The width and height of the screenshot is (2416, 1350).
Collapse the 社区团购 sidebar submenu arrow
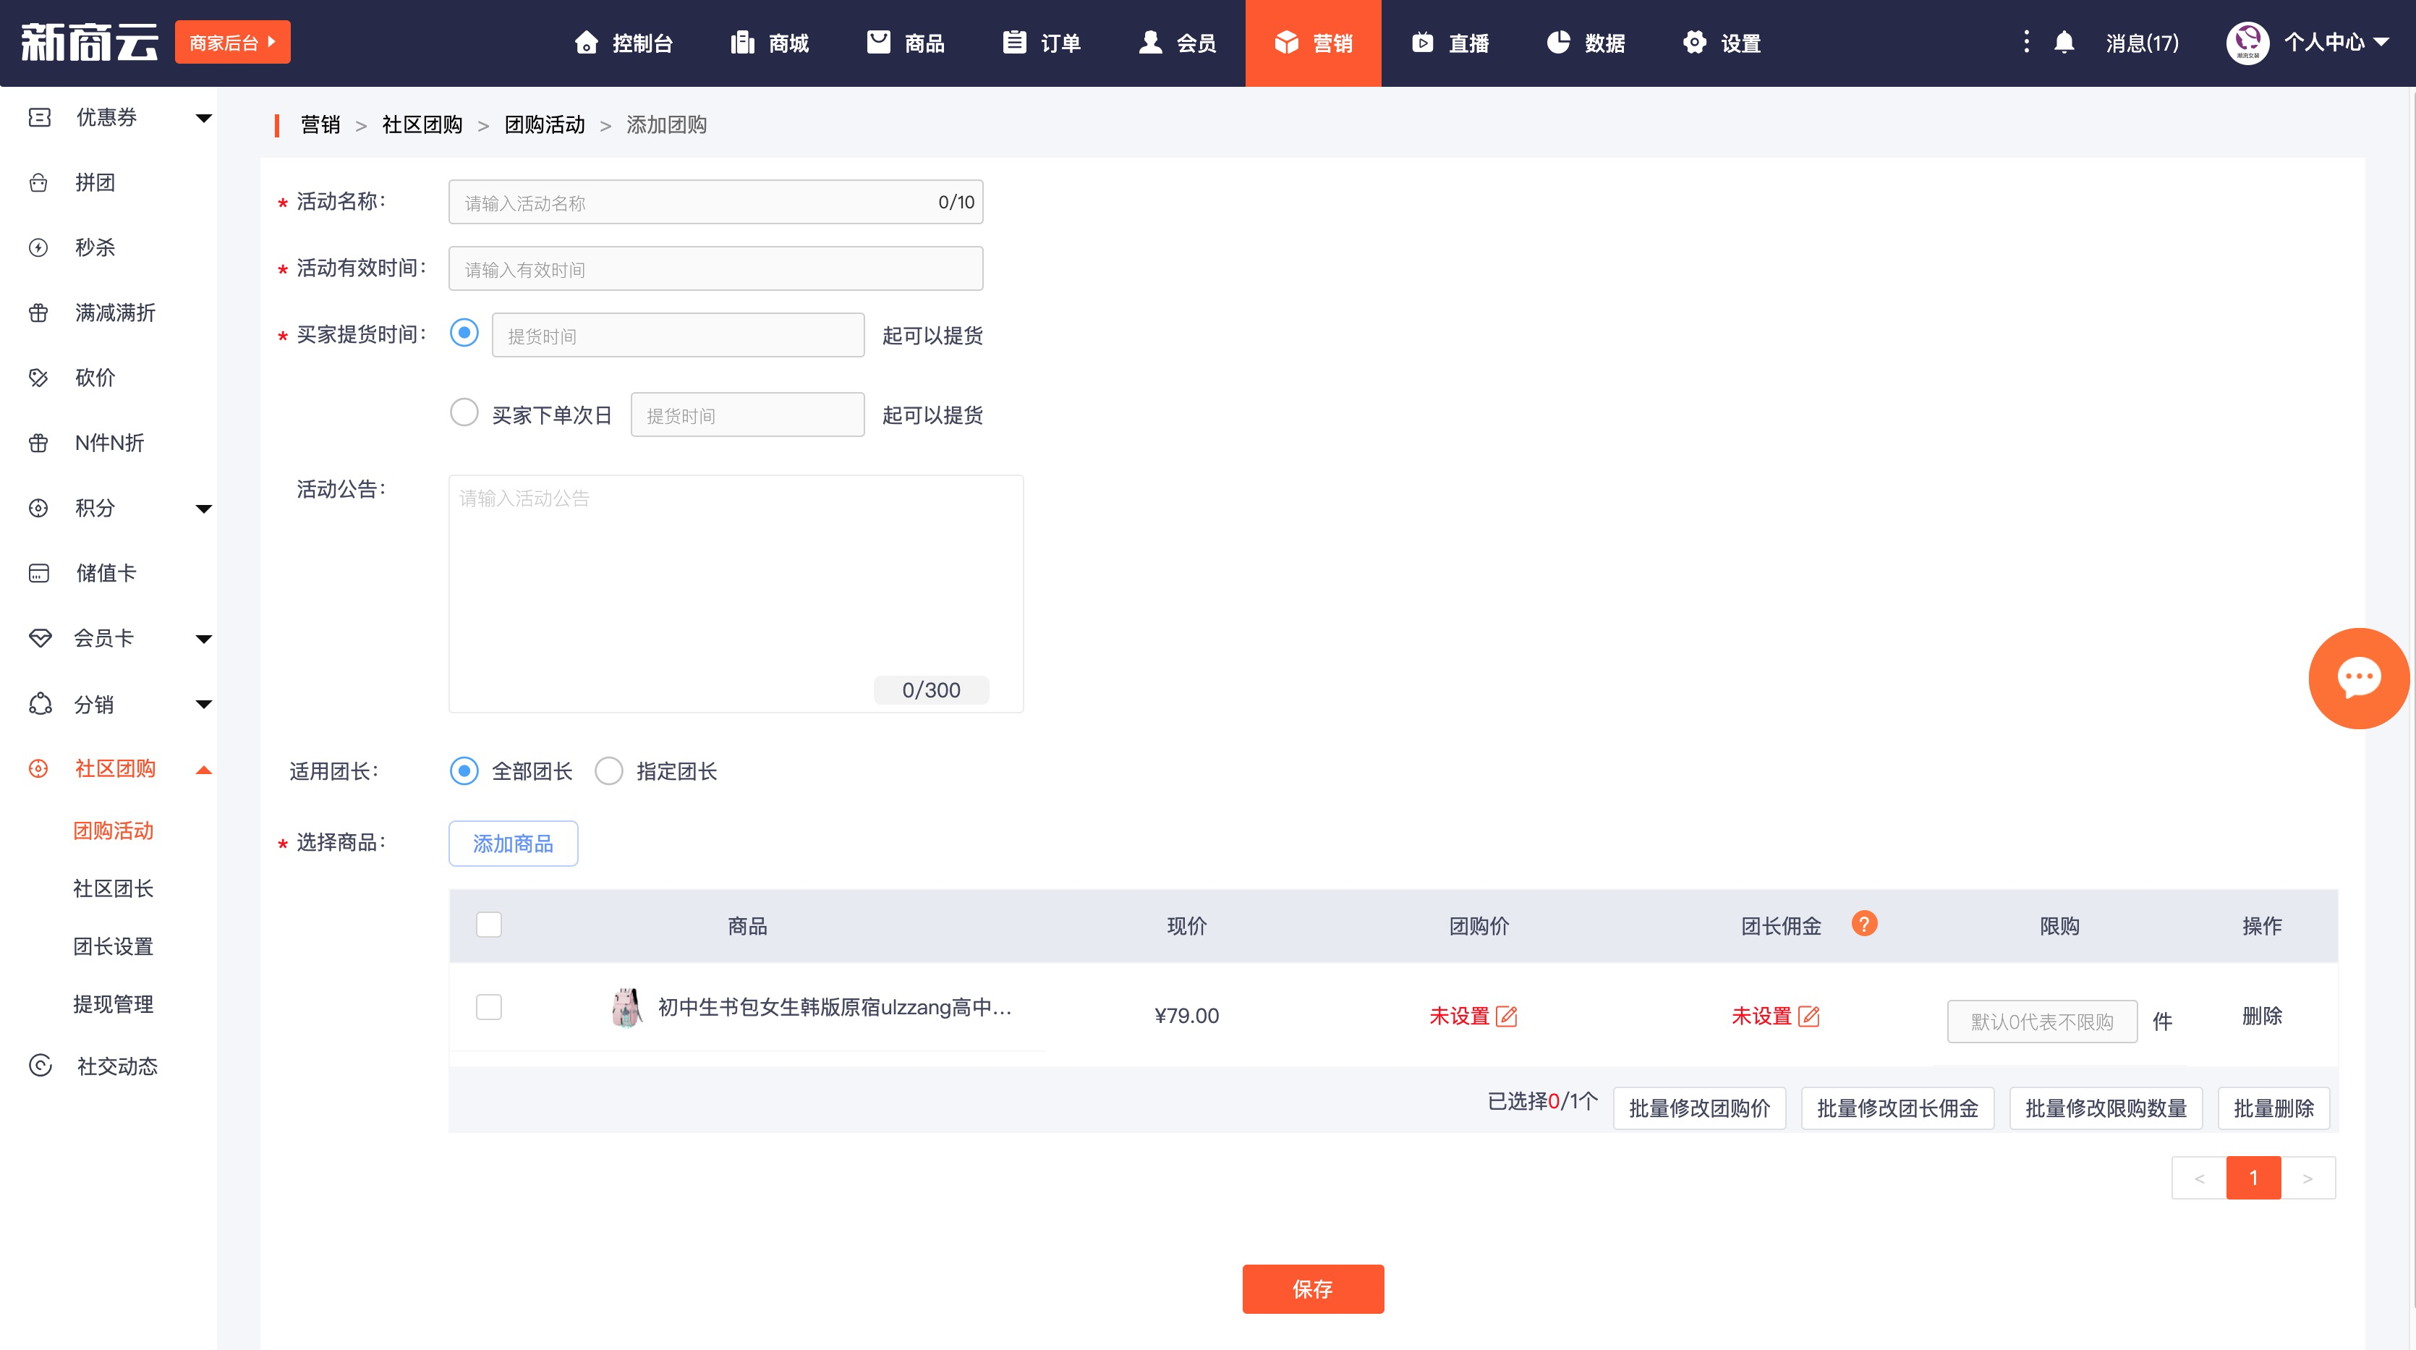(x=203, y=770)
